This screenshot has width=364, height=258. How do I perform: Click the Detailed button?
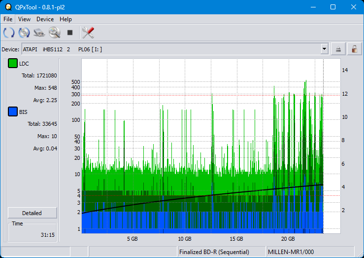click(x=33, y=213)
